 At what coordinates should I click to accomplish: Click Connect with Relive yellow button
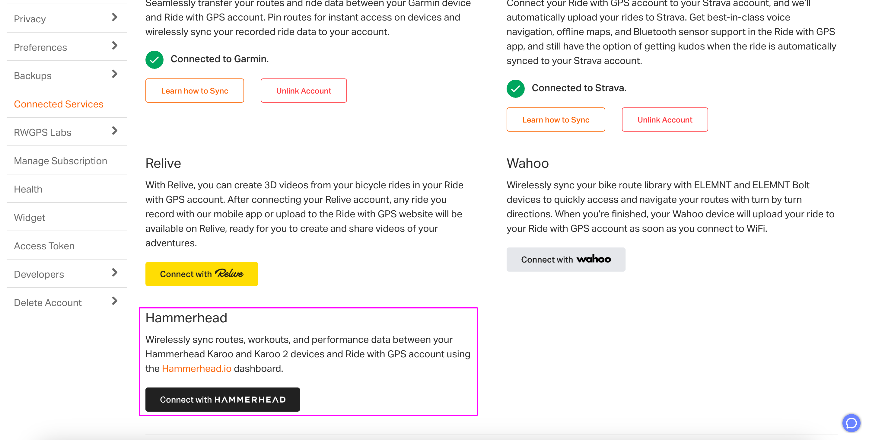pos(201,274)
